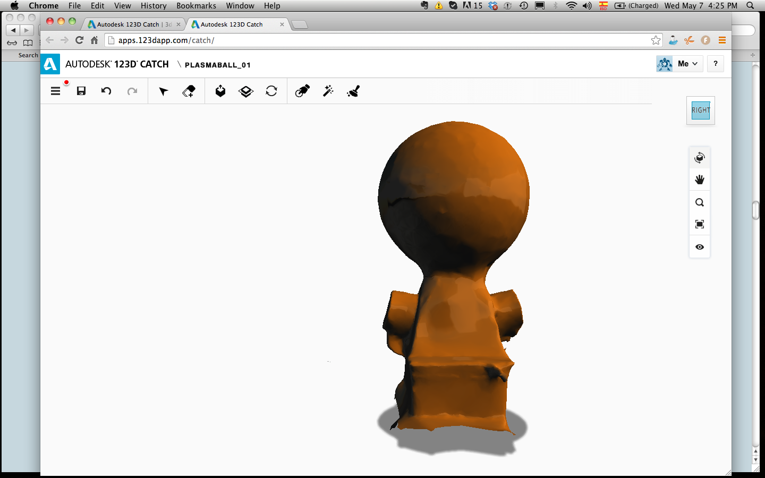Click the Save floppy disk icon
The height and width of the screenshot is (478, 765).
tap(81, 91)
